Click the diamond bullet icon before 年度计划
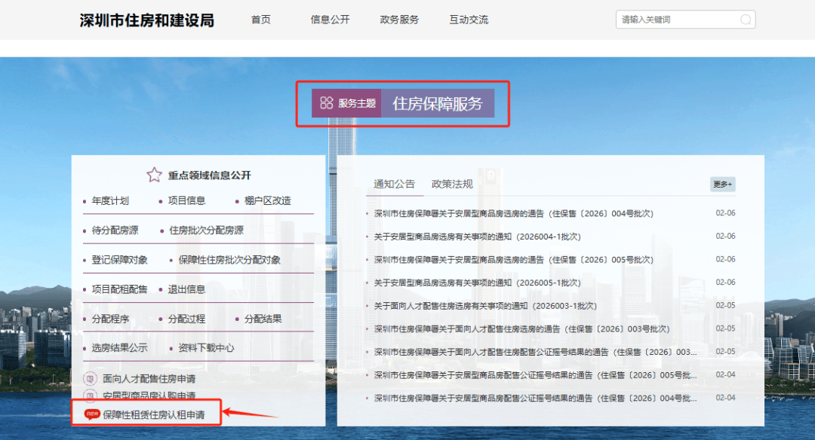 click(x=83, y=201)
